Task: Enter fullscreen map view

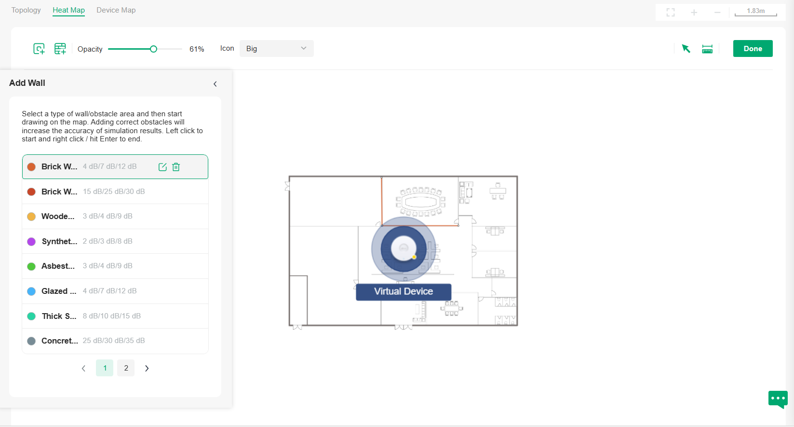Action: pyautogui.click(x=671, y=12)
